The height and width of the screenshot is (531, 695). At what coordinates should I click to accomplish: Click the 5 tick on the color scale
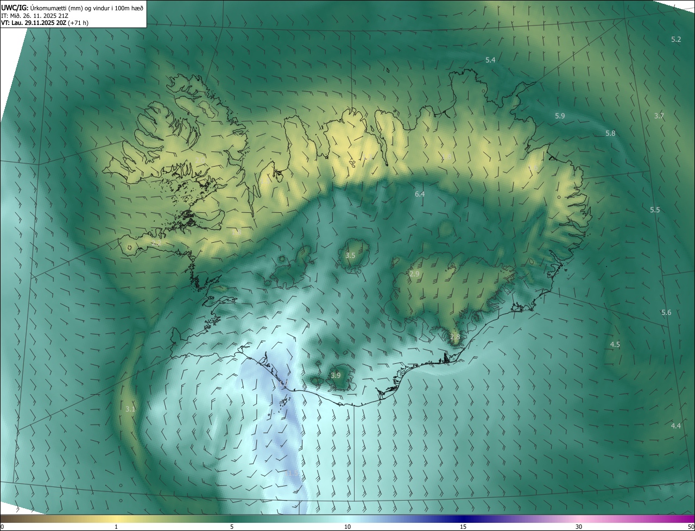point(232,527)
